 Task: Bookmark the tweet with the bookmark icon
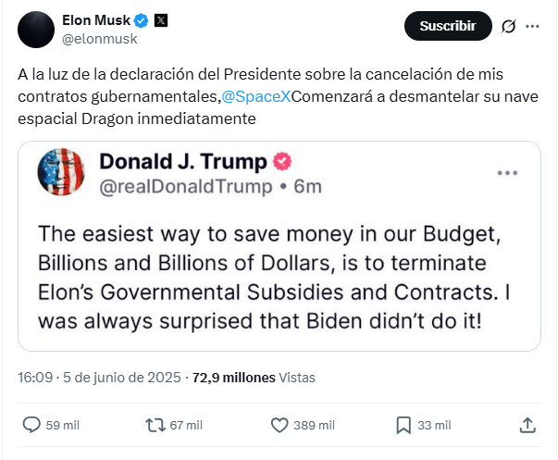(x=403, y=425)
